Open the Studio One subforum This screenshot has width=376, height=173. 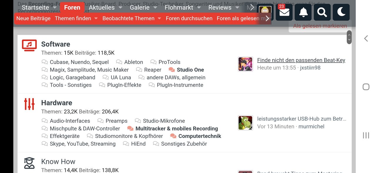[x=190, y=70]
